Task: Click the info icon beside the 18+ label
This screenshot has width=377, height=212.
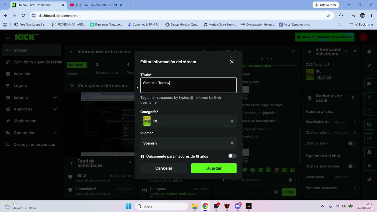Action: pos(142,157)
